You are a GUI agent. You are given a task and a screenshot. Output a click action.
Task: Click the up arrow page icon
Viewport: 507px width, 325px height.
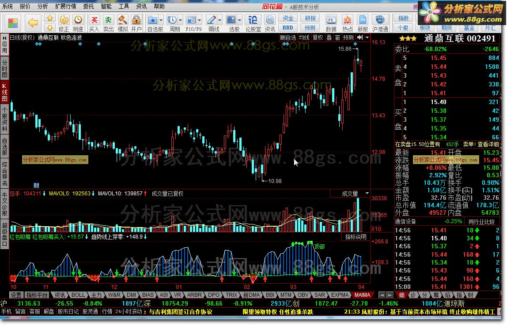(50, 18)
